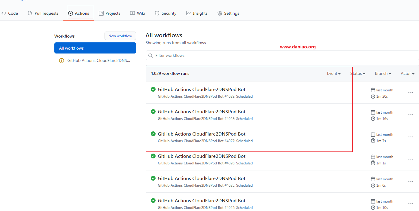419x211 pixels.
Task: Click the calendar icon on run #4029
Action: coord(373,90)
